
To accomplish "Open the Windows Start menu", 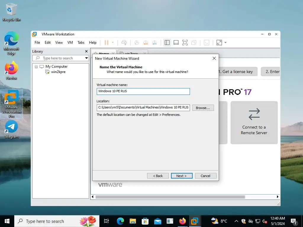I will pyautogui.click(x=7, y=221).
